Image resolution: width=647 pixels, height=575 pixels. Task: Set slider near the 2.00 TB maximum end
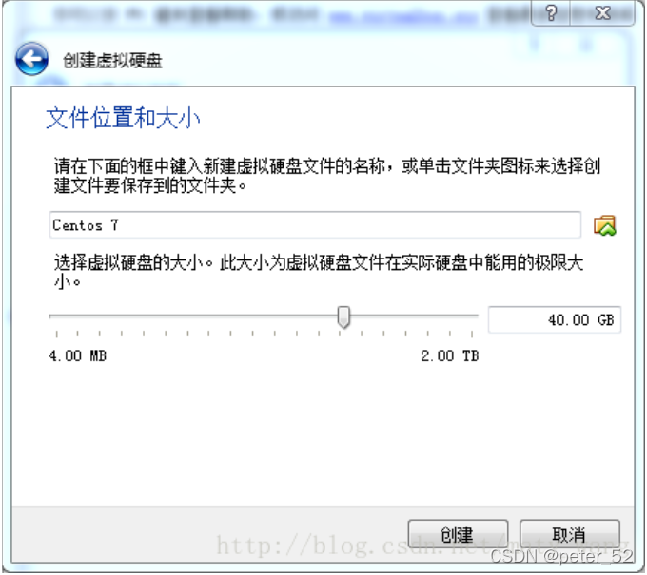(472, 316)
